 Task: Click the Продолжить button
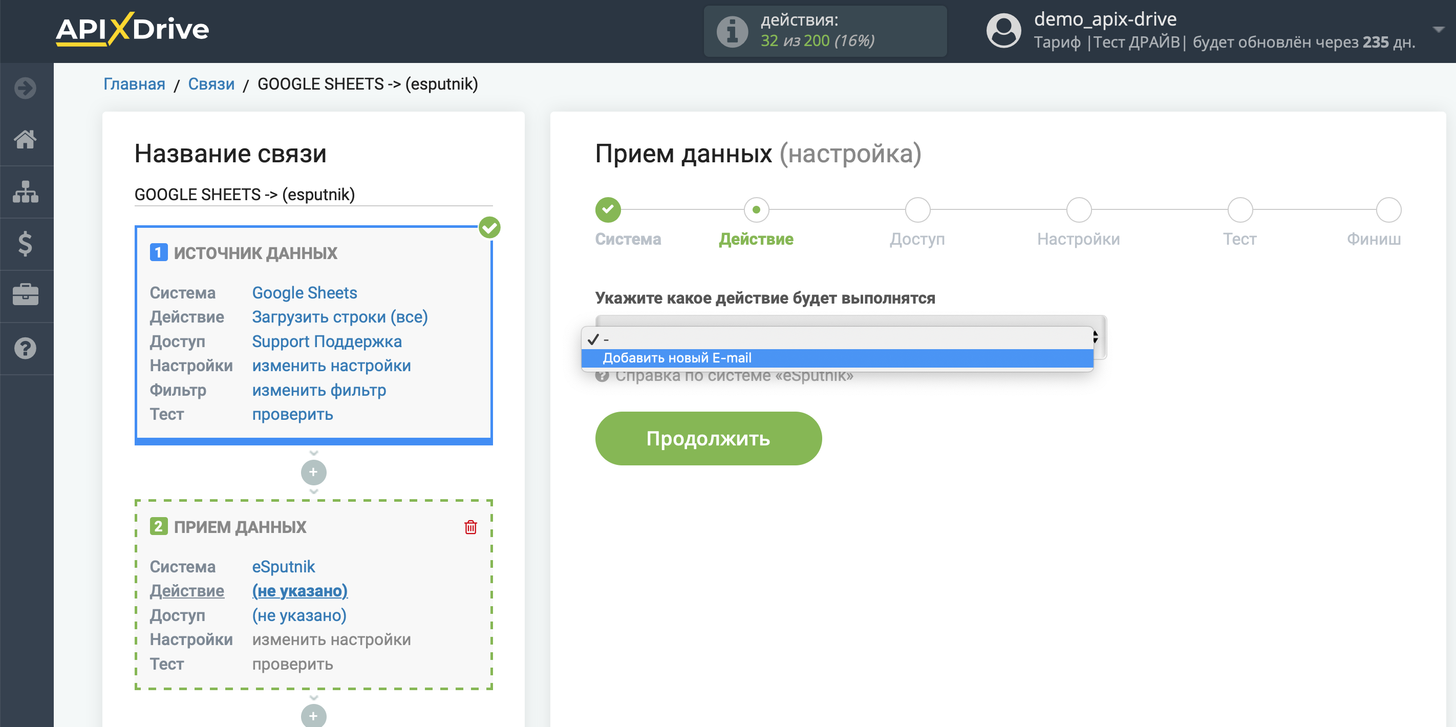tap(708, 438)
